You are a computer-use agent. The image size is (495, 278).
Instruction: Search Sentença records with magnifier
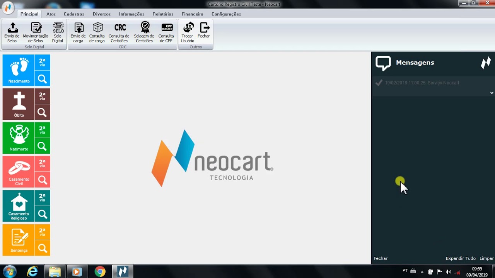(x=43, y=248)
